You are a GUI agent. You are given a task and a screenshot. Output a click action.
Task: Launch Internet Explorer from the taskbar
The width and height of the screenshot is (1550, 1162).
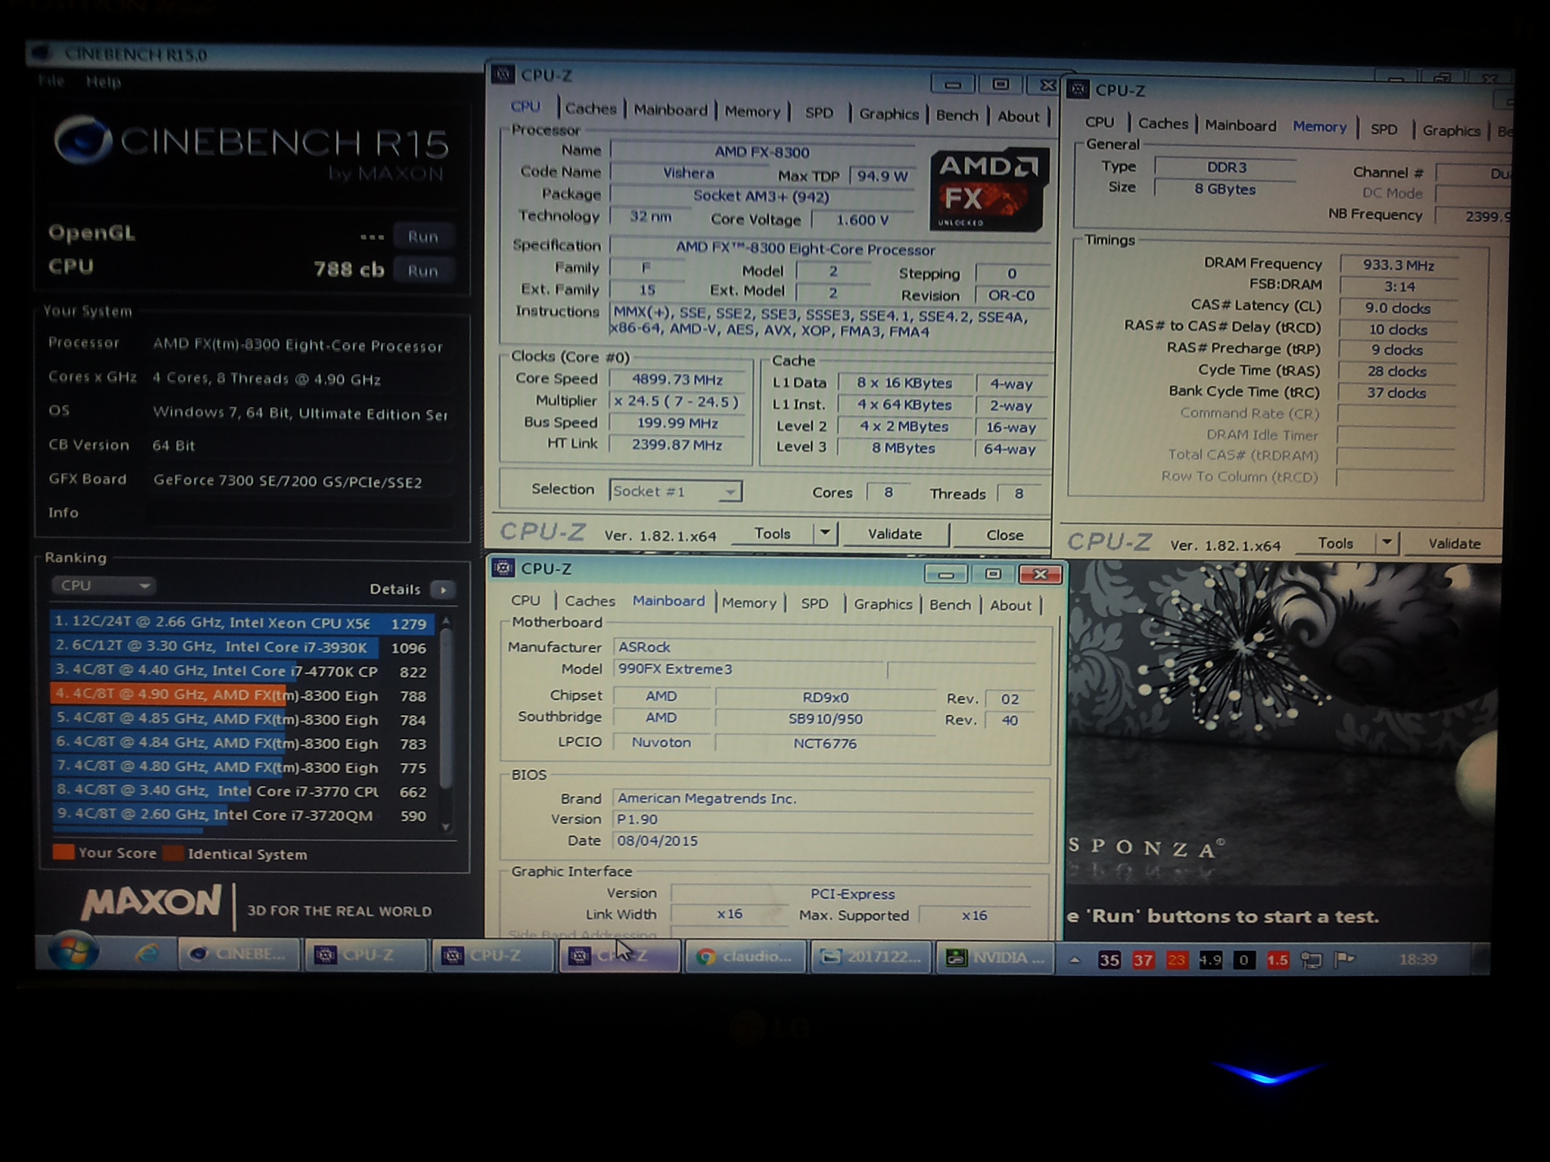[x=146, y=955]
